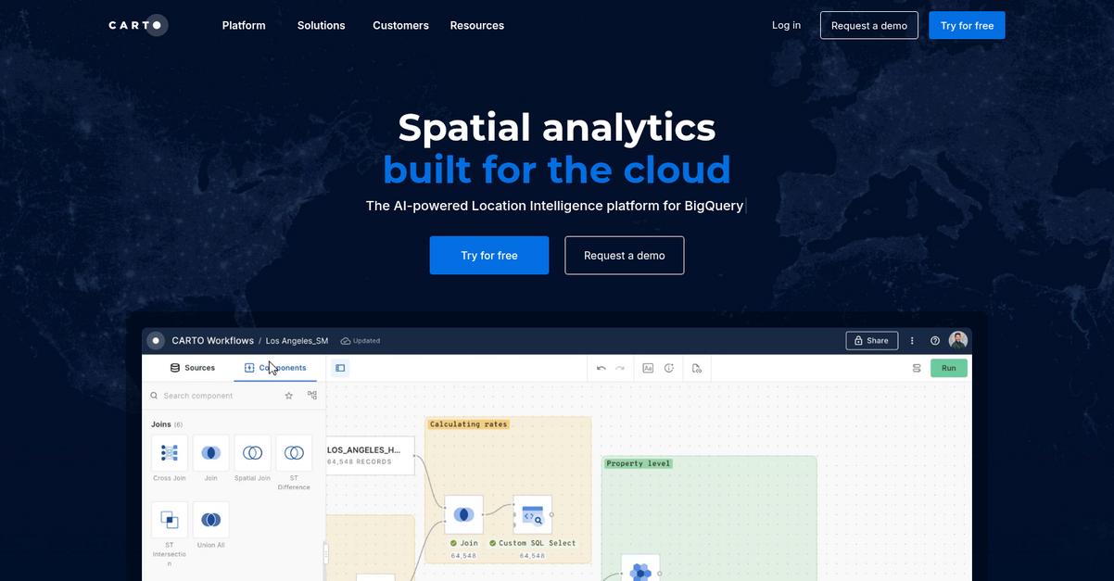1114x581 pixels.
Task: Click the side panel resize handle
Action: pos(325,553)
